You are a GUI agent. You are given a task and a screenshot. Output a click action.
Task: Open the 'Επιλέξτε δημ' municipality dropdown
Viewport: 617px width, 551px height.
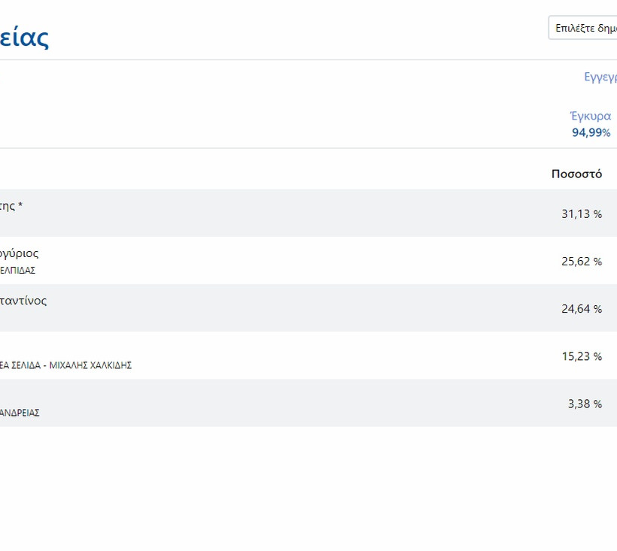tap(584, 28)
